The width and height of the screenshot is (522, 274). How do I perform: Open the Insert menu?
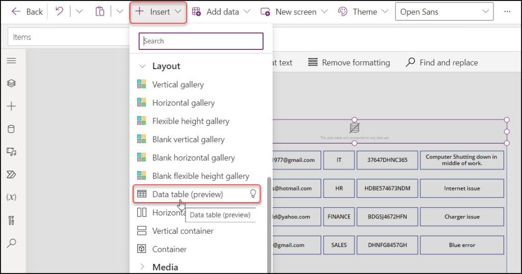click(158, 12)
